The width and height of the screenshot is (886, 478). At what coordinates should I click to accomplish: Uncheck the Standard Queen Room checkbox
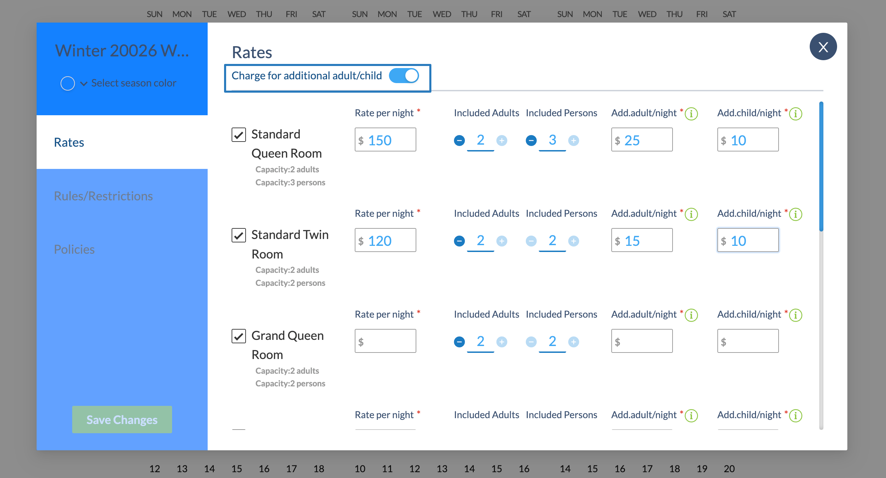click(x=238, y=135)
